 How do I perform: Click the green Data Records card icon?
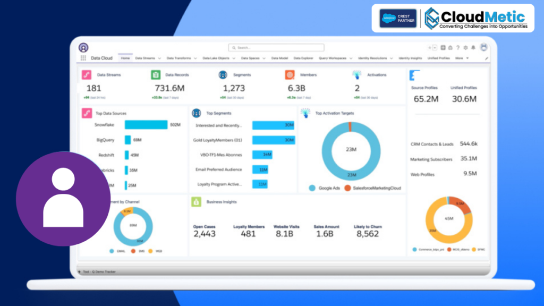156,74
